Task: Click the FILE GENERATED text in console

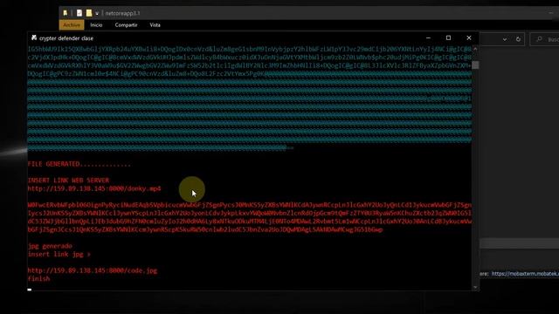Action: (79, 164)
